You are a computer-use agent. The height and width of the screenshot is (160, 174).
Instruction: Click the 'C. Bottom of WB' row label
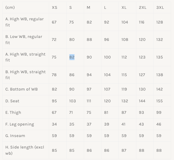click(x=22, y=89)
